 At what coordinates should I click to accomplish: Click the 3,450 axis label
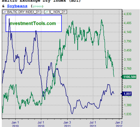[x=128, y=50]
